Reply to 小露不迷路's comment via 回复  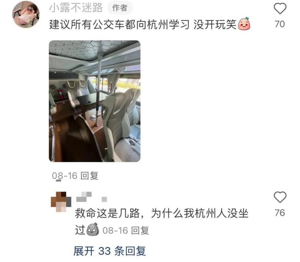[x=90, y=176]
